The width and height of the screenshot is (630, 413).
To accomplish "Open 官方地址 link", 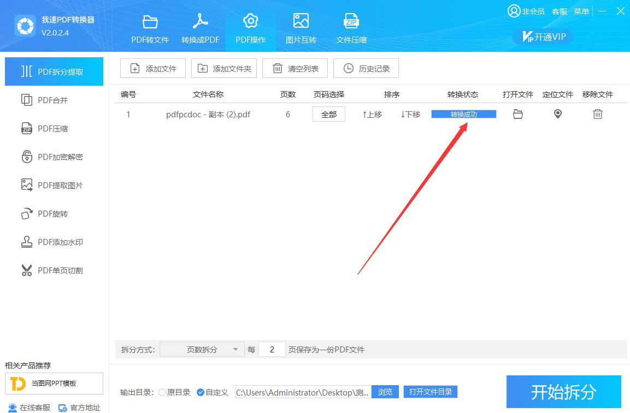I will point(80,408).
